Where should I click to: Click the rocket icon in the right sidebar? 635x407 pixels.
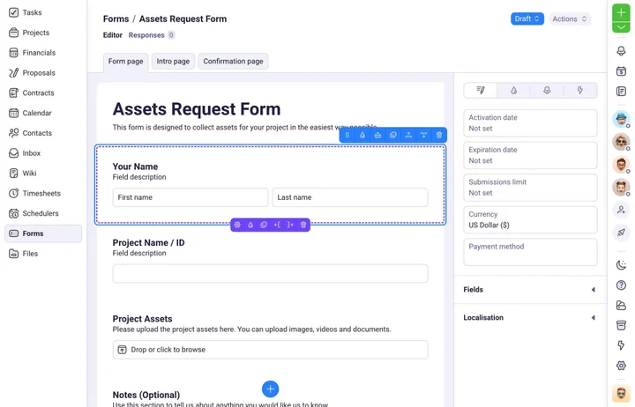pos(621,233)
